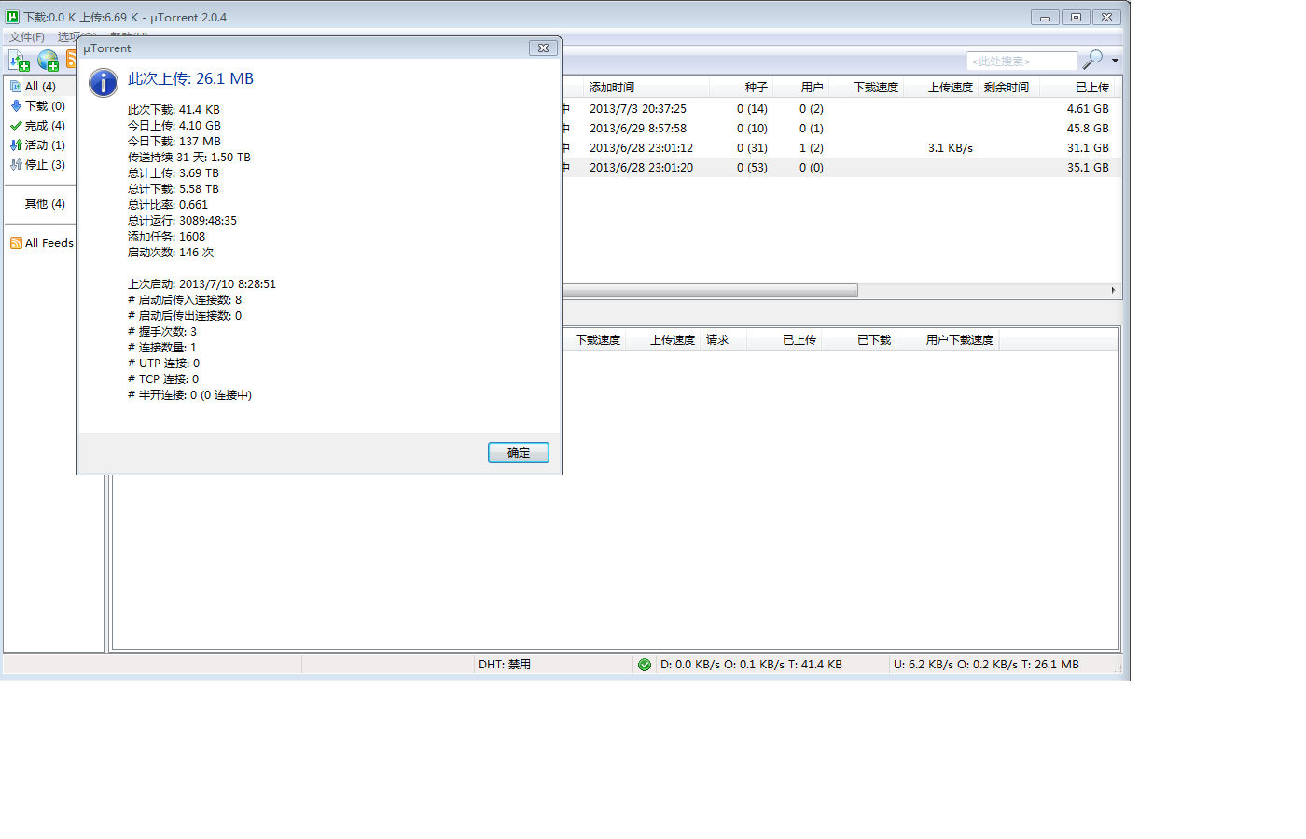Viewport: 1306px width, 839px height.
Task: Click the 今日上传: 4.10 GB line
Action: click(174, 126)
